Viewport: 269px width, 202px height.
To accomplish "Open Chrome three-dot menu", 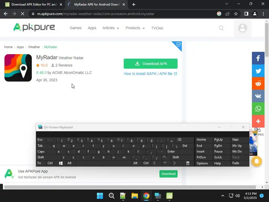I will 263,14.
